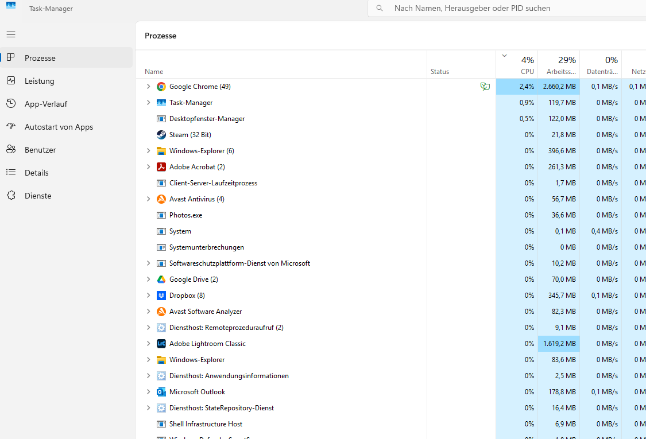The width and height of the screenshot is (646, 439).
Task: Expand the Dropbox (8) group
Action: point(148,296)
